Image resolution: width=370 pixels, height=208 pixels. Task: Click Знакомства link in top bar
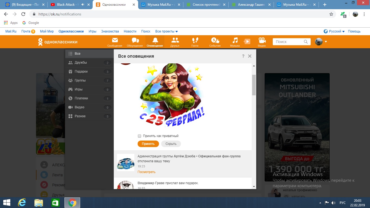tap(110, 31)
